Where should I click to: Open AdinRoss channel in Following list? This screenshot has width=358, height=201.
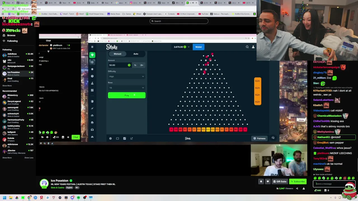(x=18, y=55)
